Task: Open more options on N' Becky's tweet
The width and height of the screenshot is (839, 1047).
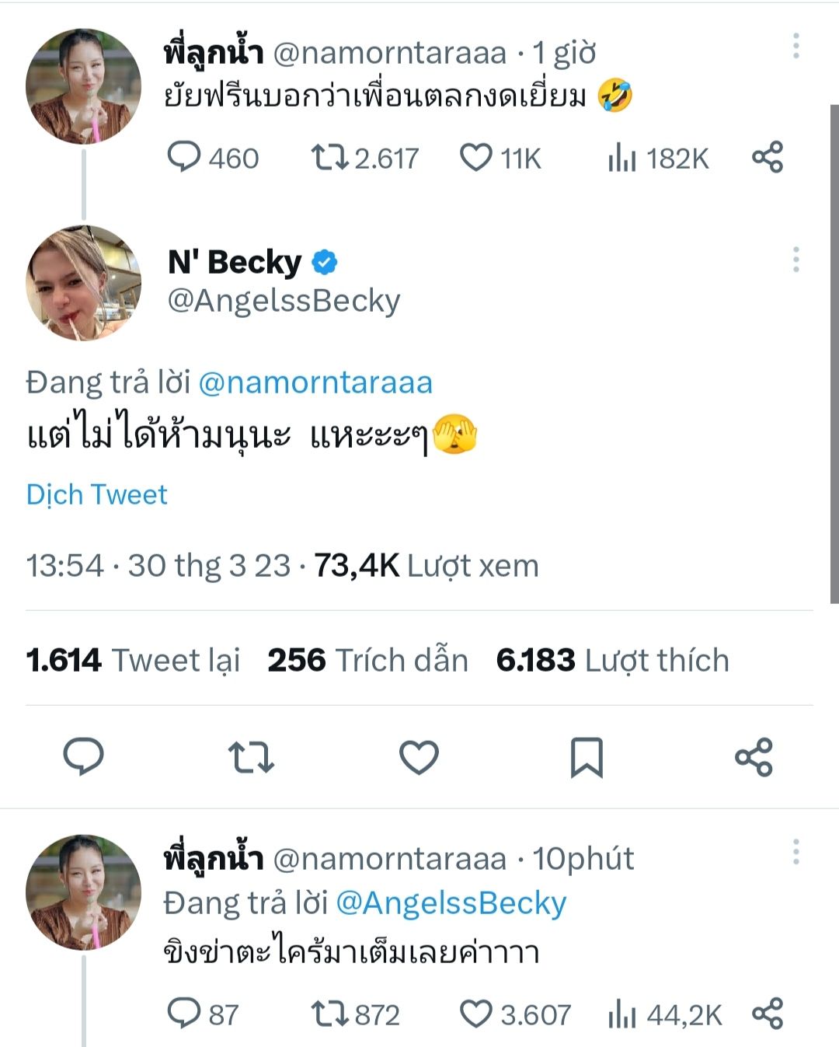Action: pos(795,260)
